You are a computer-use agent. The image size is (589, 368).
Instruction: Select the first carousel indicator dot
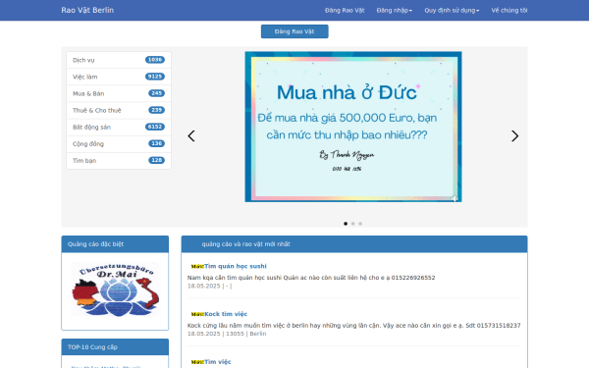(x=346, y=224)
